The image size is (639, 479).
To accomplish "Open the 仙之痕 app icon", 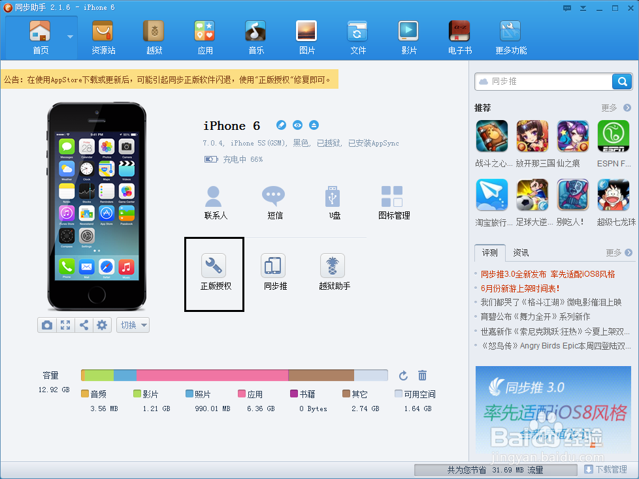I will pos(573,136).
